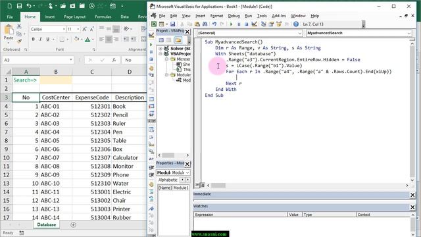Switch to Excel Formulas ribbon tab
This screenshot has height=237, width=421.
pyautogui.click(x=103, y=16)
